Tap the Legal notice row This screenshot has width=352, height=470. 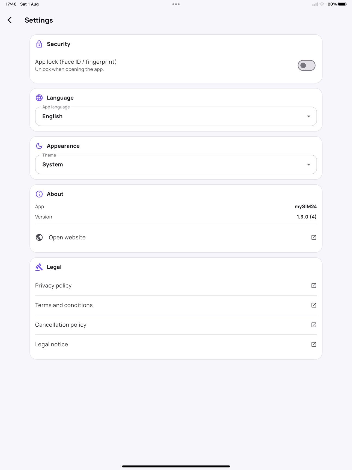pyautogui.click(x=176, y=344)
